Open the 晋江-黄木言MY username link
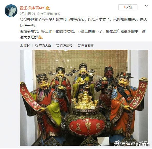 32,8
